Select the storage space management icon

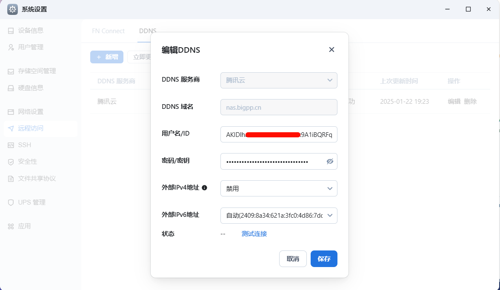pos(11,71)
